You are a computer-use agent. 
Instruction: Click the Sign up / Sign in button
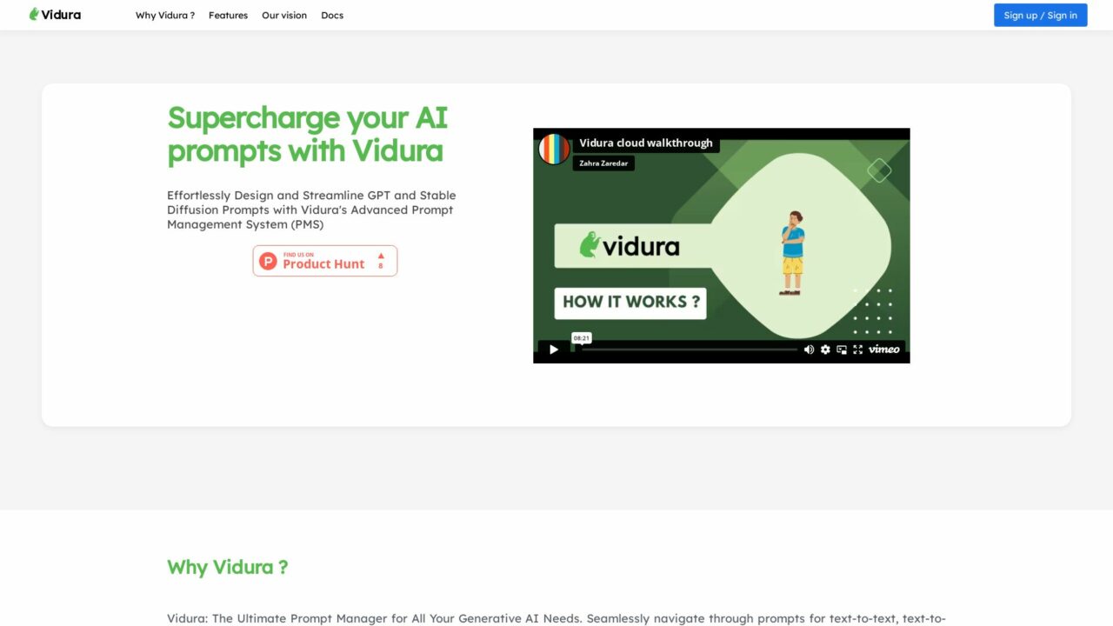coord(1040,15)
